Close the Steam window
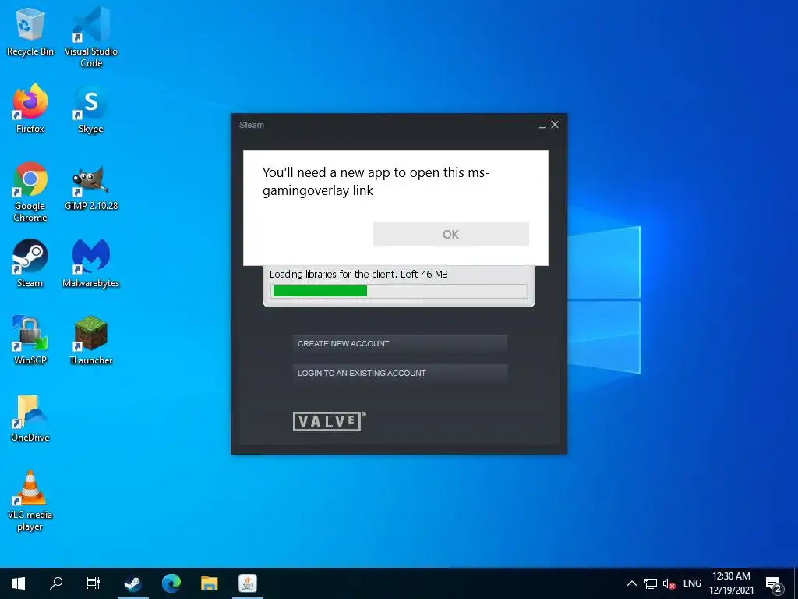 coord(555,125)
